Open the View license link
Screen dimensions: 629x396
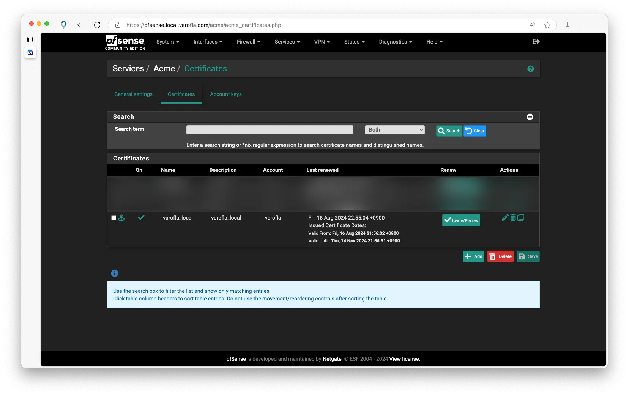(x=405, y=359)
